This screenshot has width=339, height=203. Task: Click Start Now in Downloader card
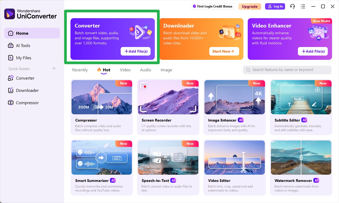pos(224,51)
